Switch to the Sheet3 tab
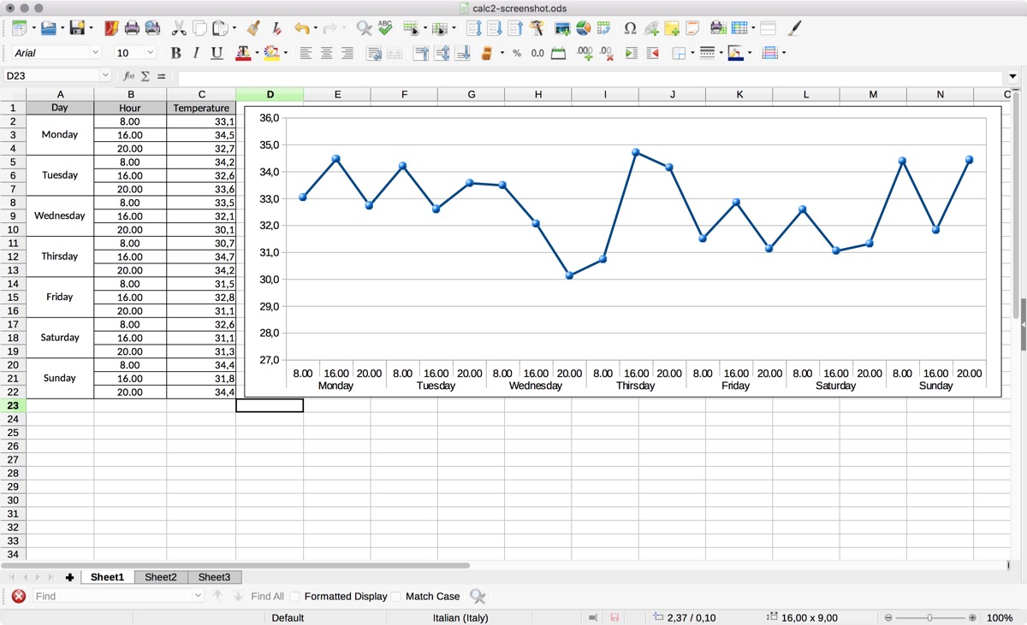This screenshot has width=1027, height=625. [214, 577]
